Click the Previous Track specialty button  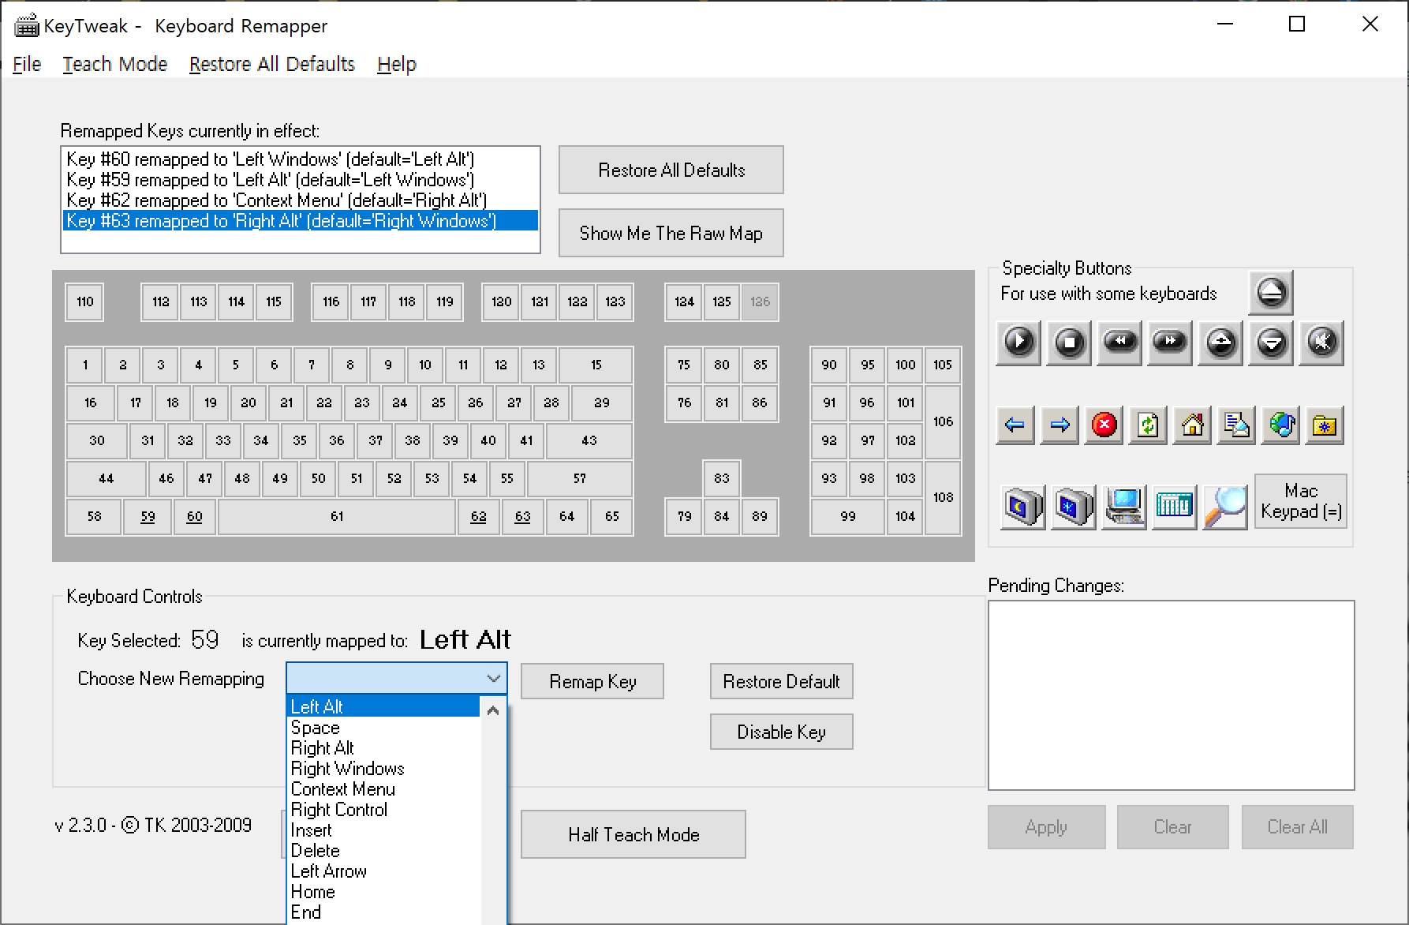tap(1119, 343)
